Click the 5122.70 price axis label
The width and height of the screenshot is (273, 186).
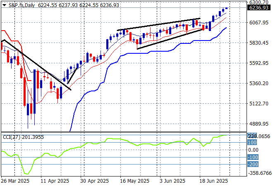tap(259, 104)
